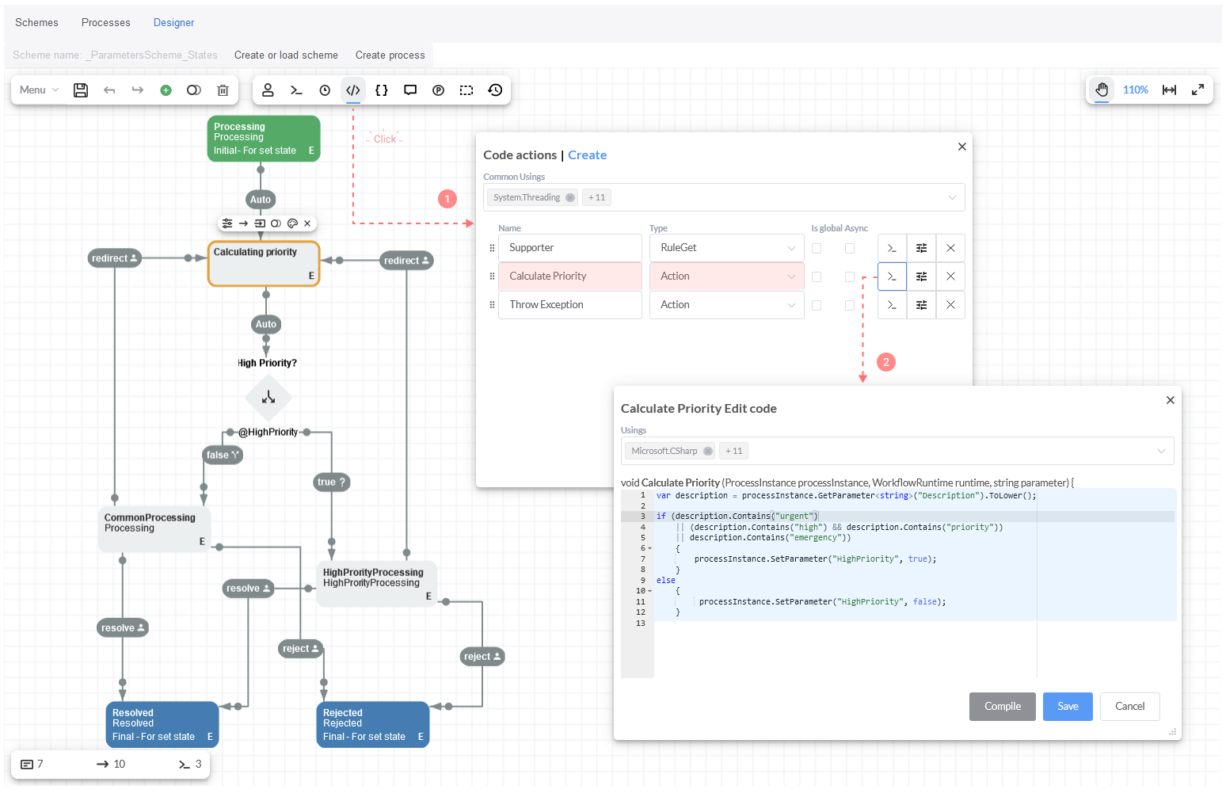Activate dashed rectangle selection tool
The image size is (1226, 797).
(x=466, y=90)
